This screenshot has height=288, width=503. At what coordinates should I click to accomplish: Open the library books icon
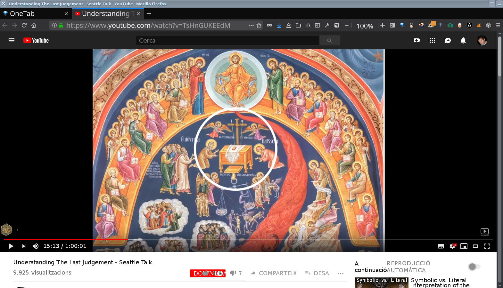(x=308, y=25)
